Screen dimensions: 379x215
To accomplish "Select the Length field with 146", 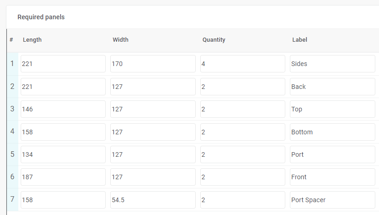I will point(63,109).
